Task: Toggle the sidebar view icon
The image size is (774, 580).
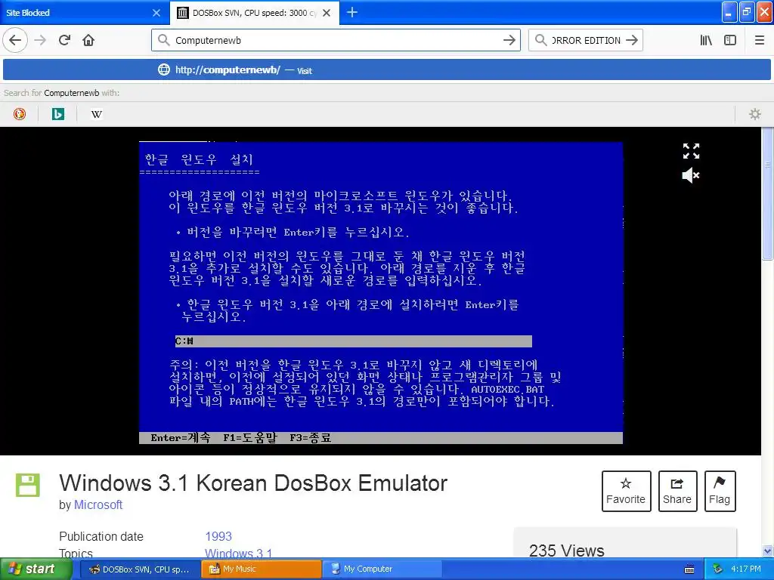Action: coord(730,40)
